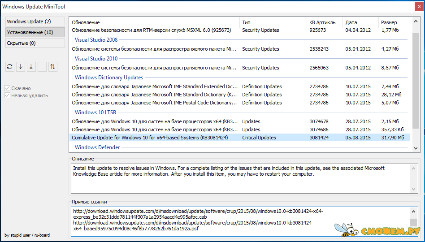Click the update list scroll down arrow
The width and height of the screenshot is (425, 242).
[416, 148]
